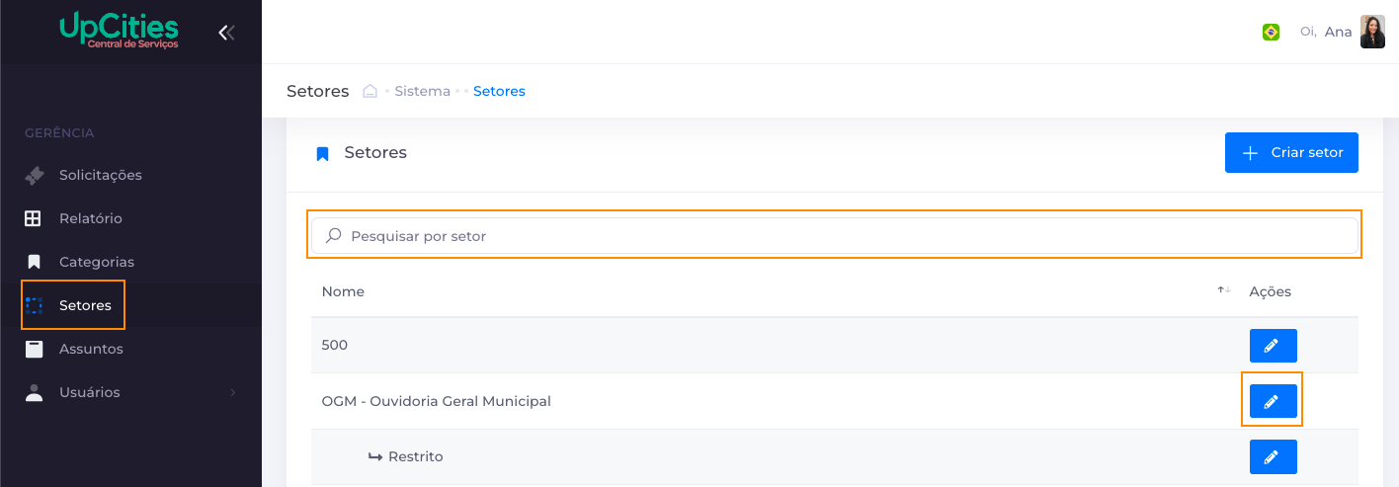Expand the Usuários submenu arrow
The width and height of the screenshot is (1399, 487).
coord(233,392)
